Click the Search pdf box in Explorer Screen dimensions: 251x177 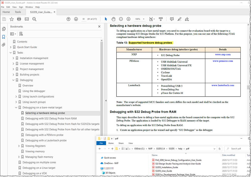click(x=237, y=149)
